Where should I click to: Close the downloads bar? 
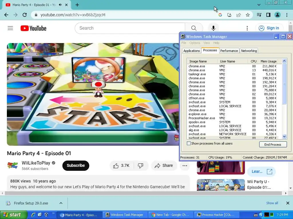click(x=288, y=203)
